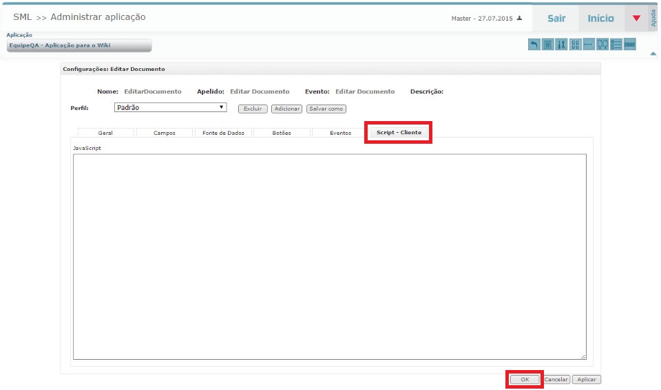
Task: Select the Script - Cliente tab
Action: click(x=399, y=132)
